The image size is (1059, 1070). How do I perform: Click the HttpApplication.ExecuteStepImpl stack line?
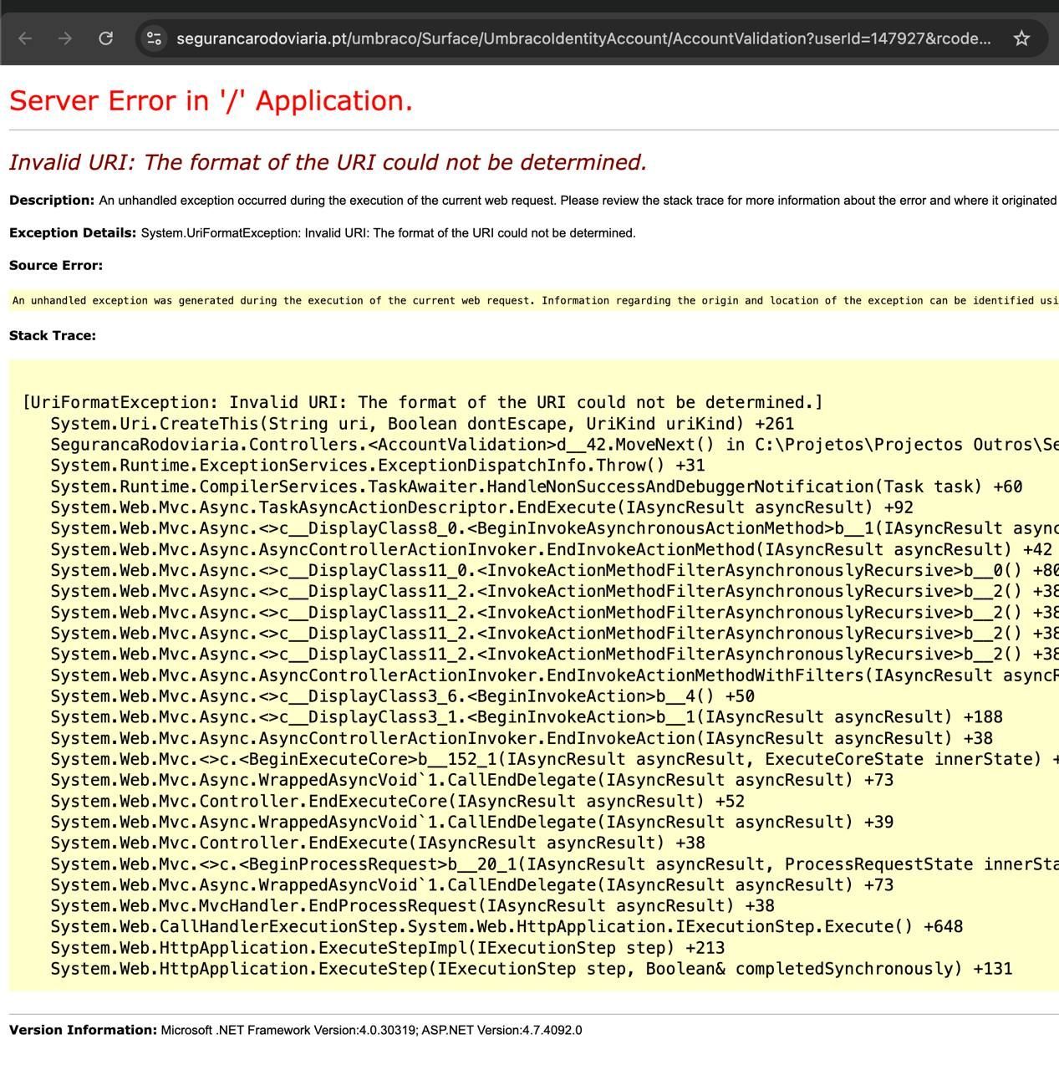(388, 947)
